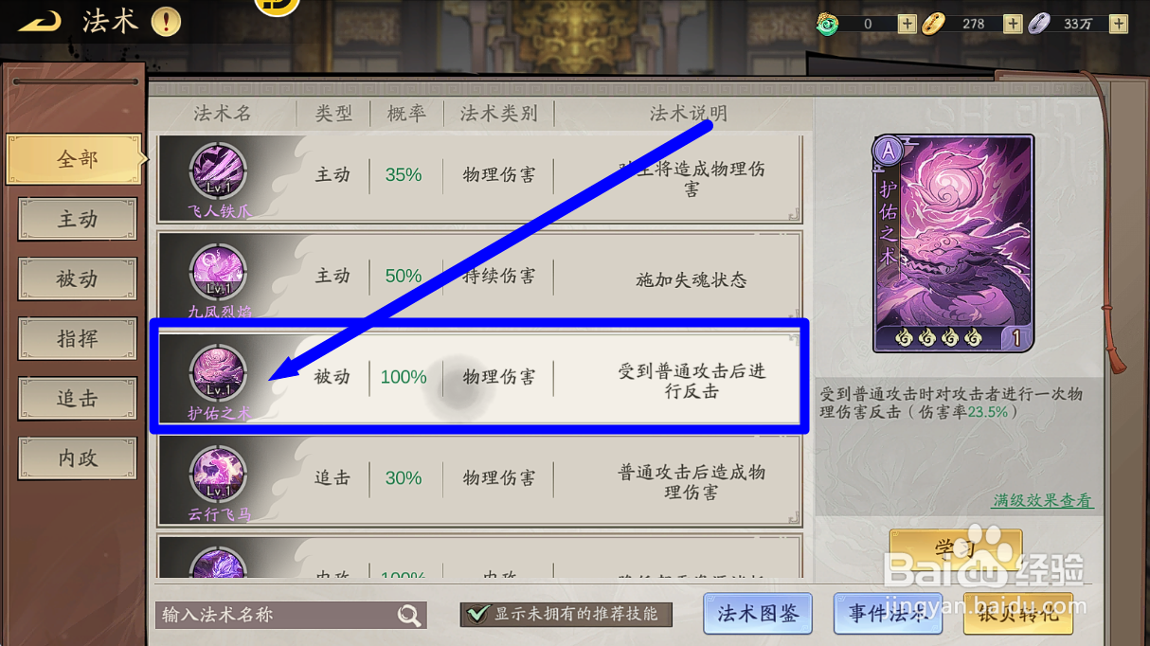Select the 飞人铁爪 skill icon

(x=219, y=172)
